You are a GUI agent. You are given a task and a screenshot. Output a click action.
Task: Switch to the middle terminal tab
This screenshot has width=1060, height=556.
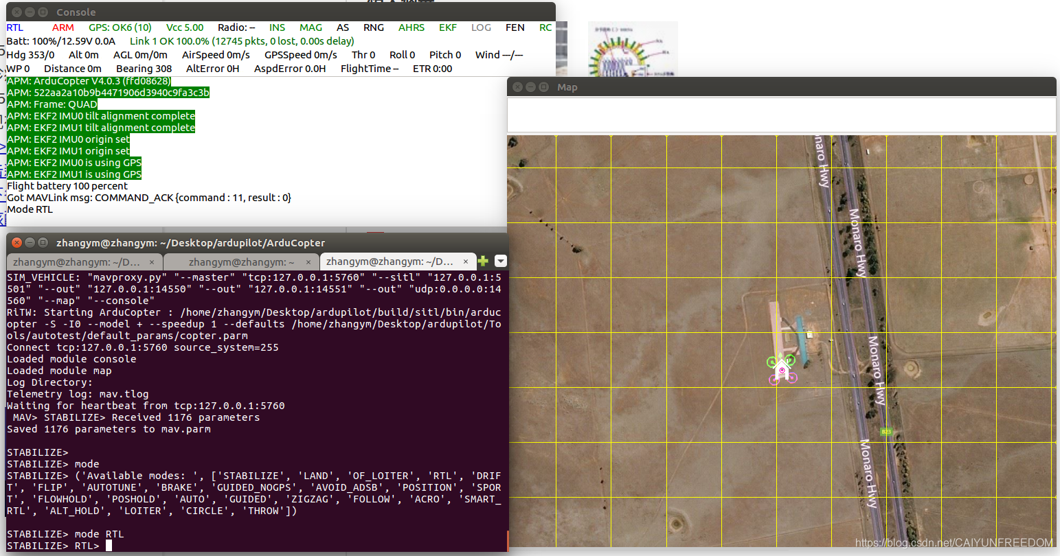click(241, 262)
